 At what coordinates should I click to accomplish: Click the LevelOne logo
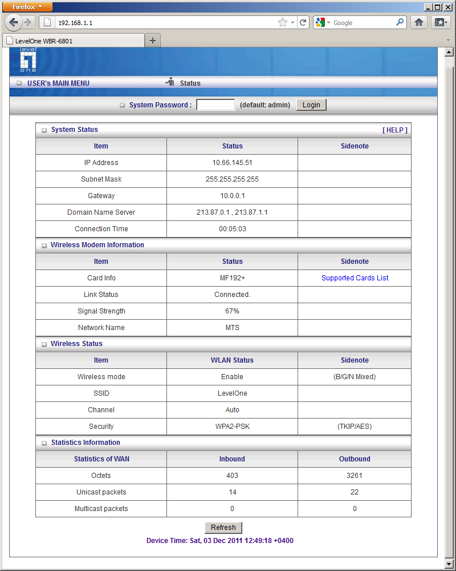coord(28,60)
